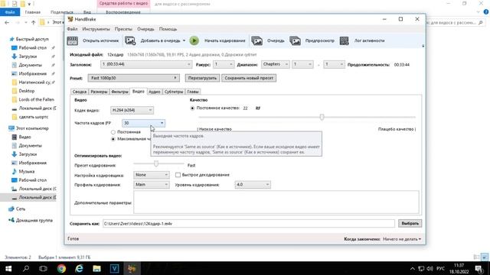Open Google Chrome from taskbar
The width and height of the screenshot is (490, 275).
tap(61, 268)
